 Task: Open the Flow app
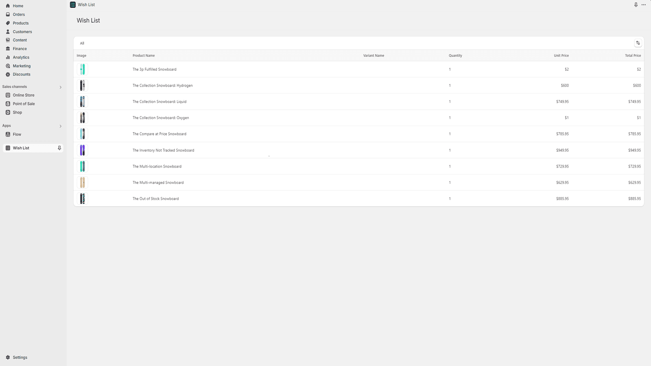point(17,134)
